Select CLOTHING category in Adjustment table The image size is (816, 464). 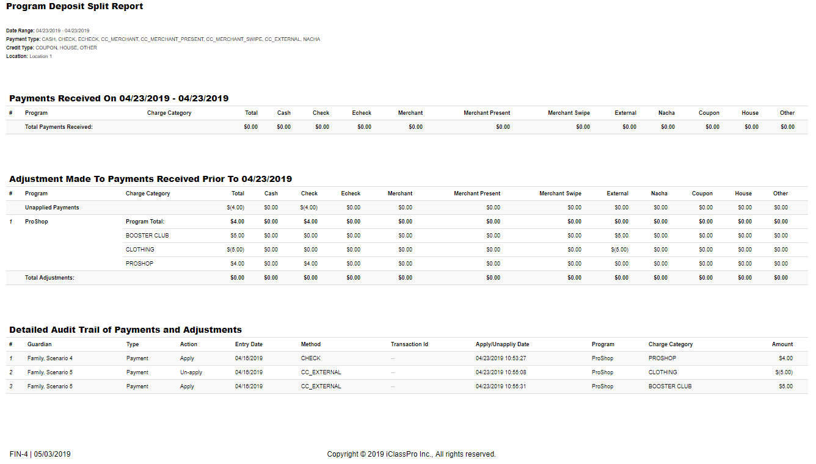(140, 250)
